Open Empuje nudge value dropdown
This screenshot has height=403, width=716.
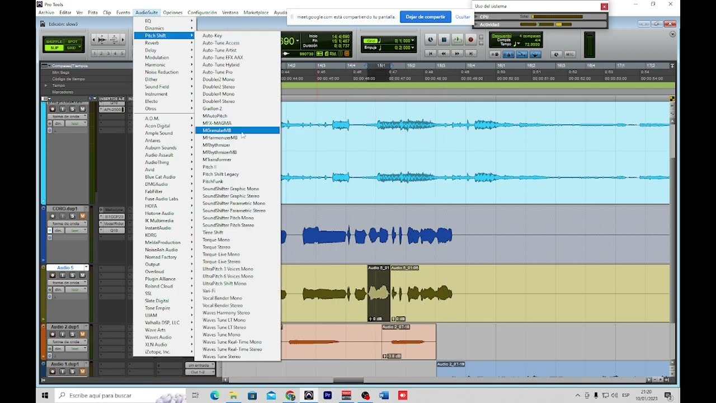pos(414,48)
